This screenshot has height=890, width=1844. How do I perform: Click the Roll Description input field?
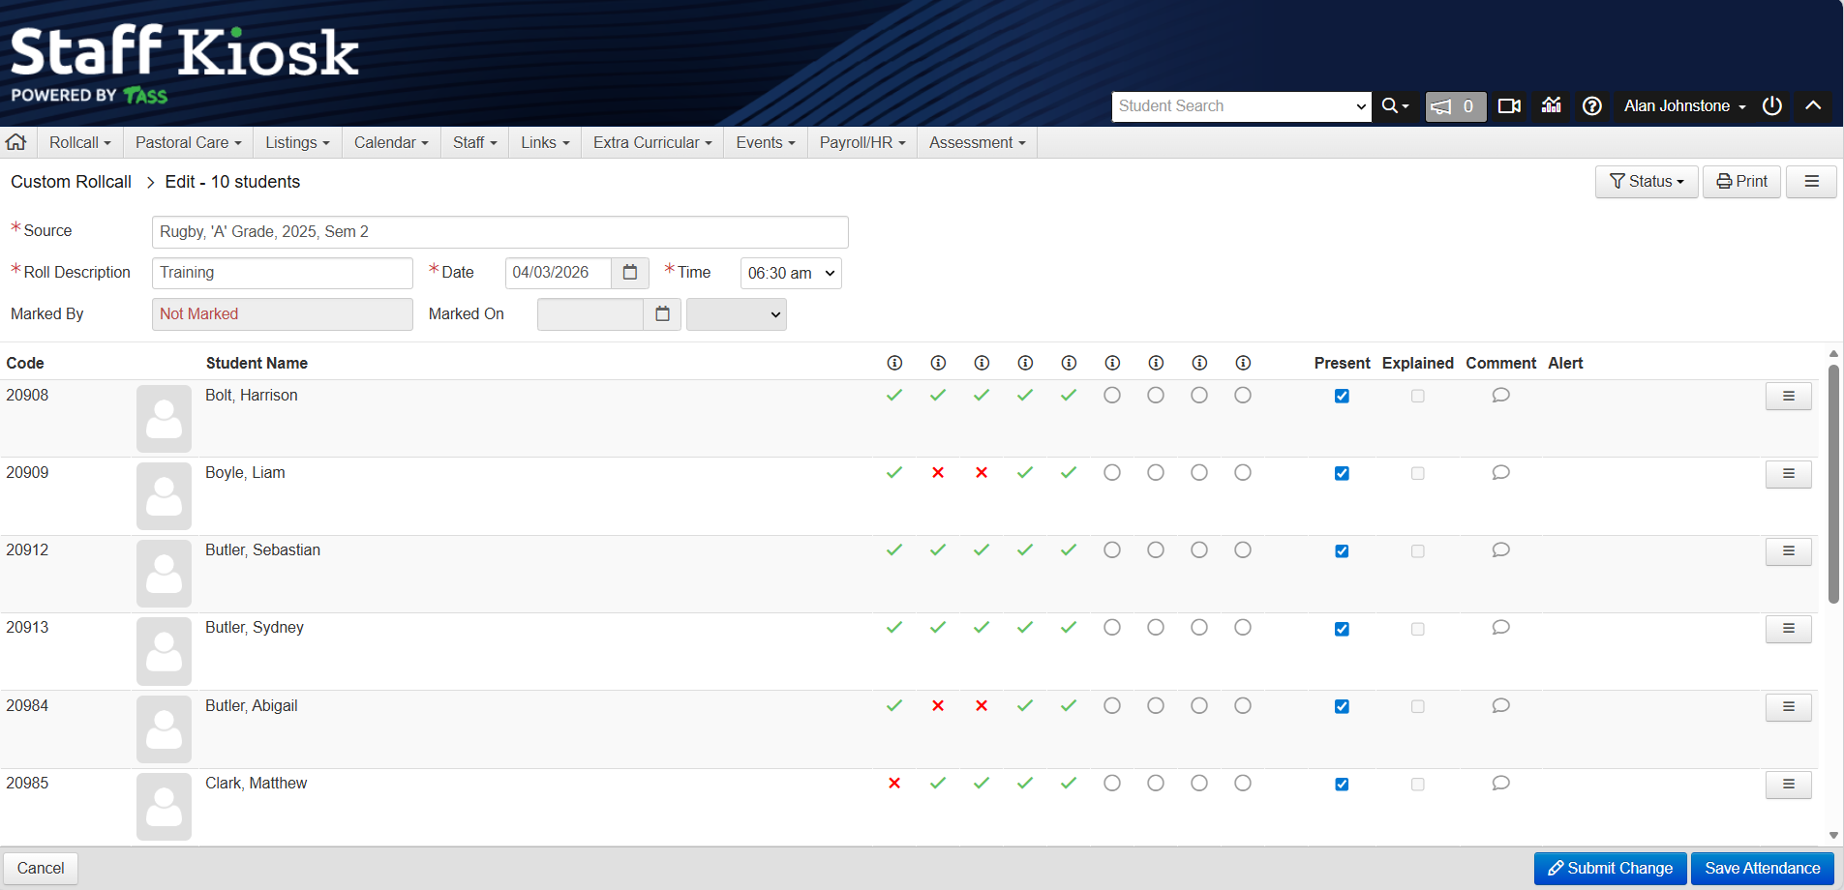click(282, 273)
